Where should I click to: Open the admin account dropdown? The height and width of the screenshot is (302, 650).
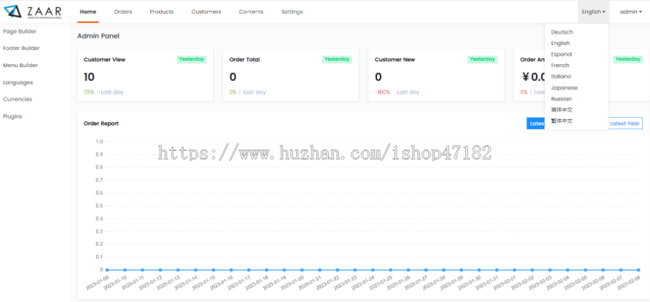[631, 12]
